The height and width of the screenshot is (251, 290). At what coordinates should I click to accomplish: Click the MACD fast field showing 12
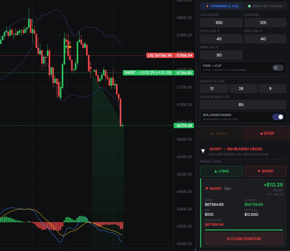214,89
